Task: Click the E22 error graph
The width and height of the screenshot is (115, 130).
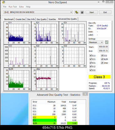Action: point(45,56)
